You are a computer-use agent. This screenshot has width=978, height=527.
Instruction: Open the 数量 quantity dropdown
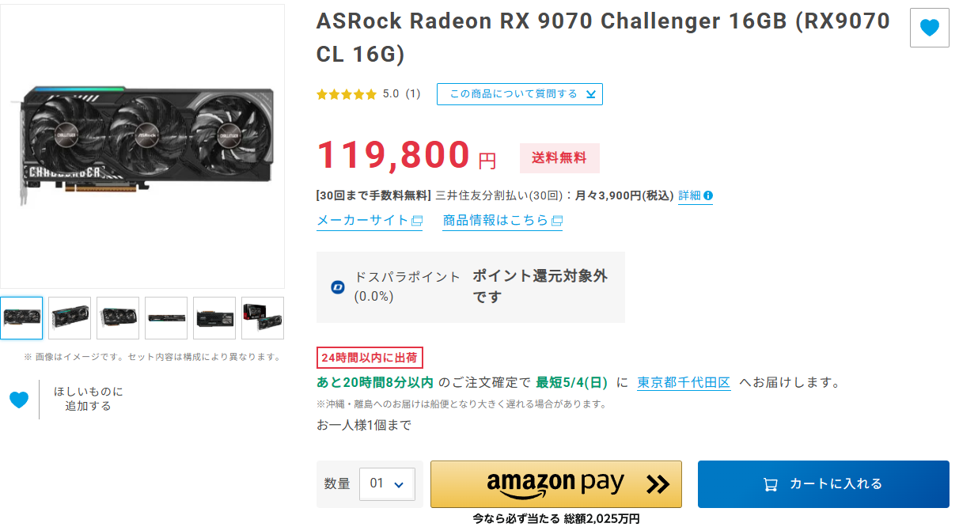click(387, 483)
